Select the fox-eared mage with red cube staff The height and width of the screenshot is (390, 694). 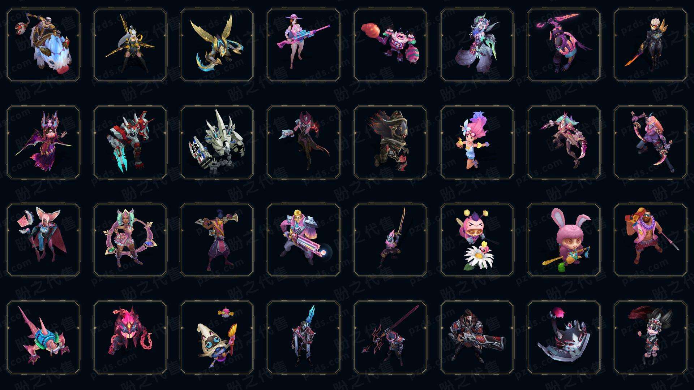[43, 240]
